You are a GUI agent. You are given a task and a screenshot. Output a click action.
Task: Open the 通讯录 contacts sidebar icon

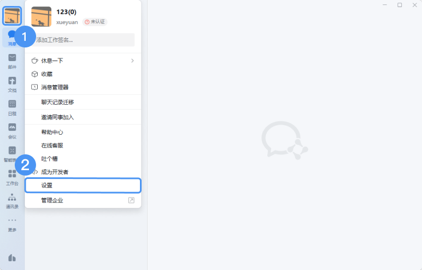pos(12,201)
